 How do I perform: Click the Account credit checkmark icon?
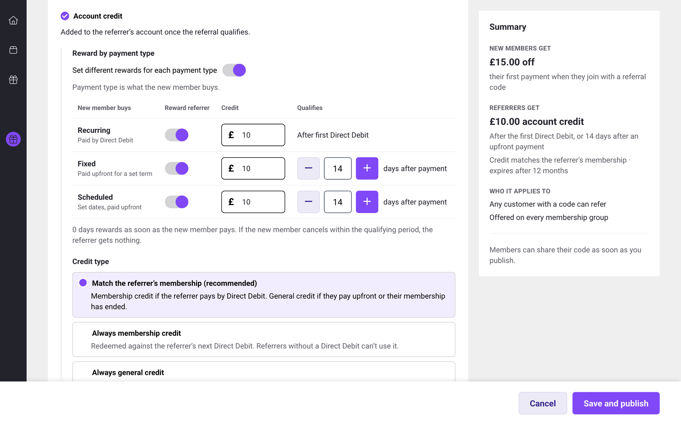pos(65,16)
